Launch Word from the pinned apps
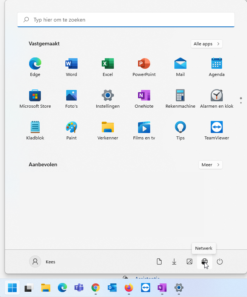 71,67
